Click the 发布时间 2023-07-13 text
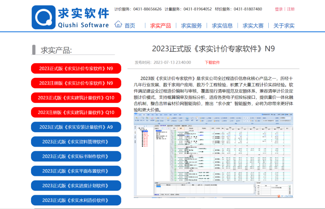 (163, 62)
